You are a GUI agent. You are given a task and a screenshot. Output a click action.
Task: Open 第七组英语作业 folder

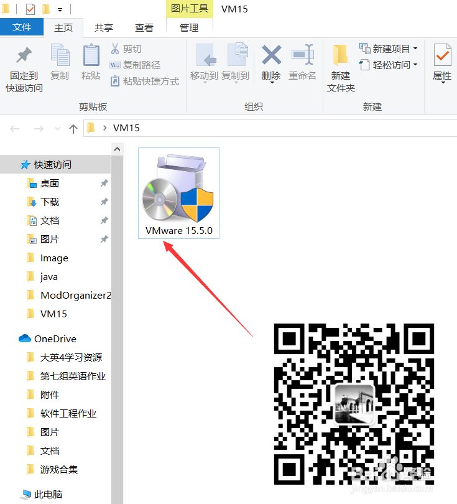pyautogui.click(x=73, y=376)
